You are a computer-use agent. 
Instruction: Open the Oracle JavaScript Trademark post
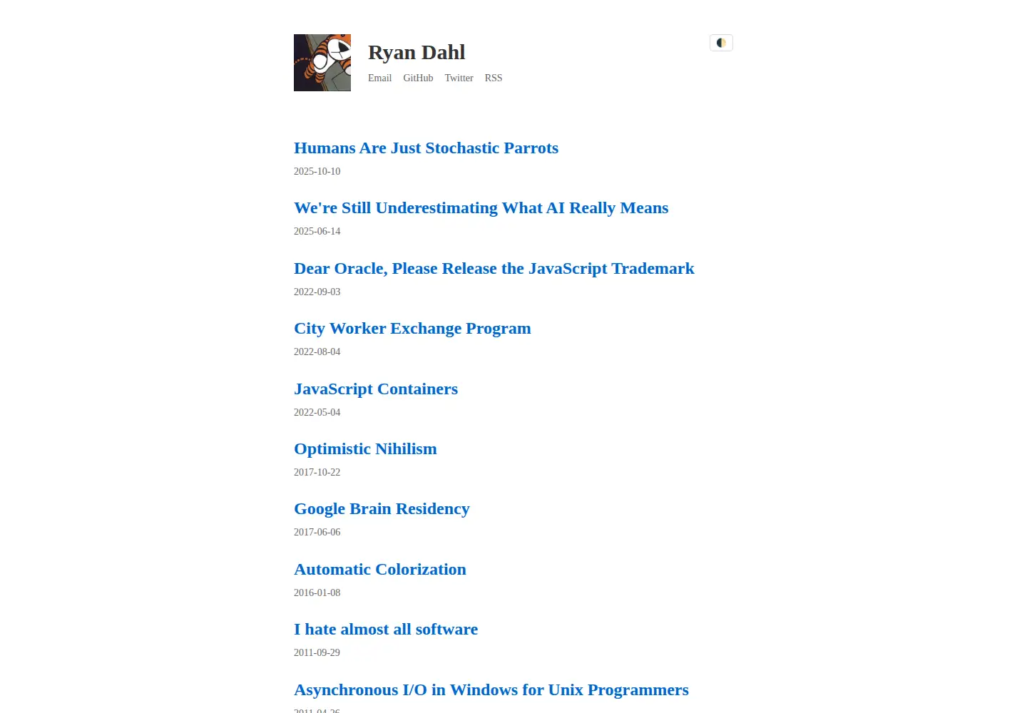coord(494,268)
